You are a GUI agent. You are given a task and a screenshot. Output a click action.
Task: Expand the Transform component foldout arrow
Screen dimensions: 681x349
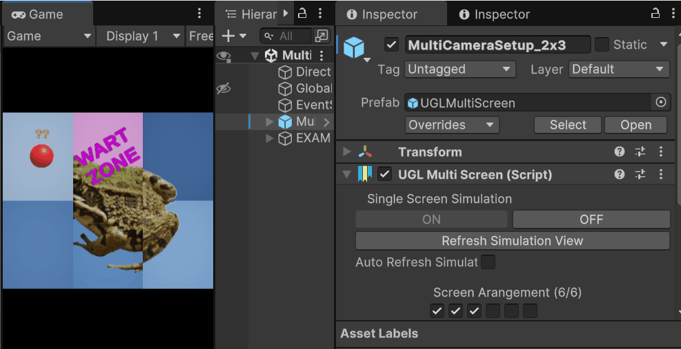pos(346,152)
